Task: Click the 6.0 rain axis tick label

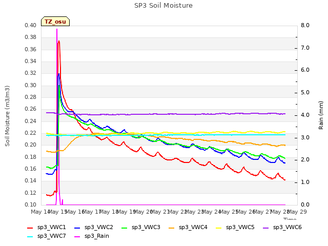Action: 305,70
